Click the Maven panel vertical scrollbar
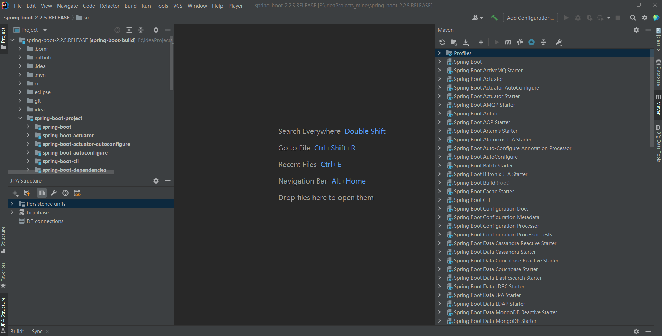The height and width of the screenshot is (336, 662). tap(652, 99)
